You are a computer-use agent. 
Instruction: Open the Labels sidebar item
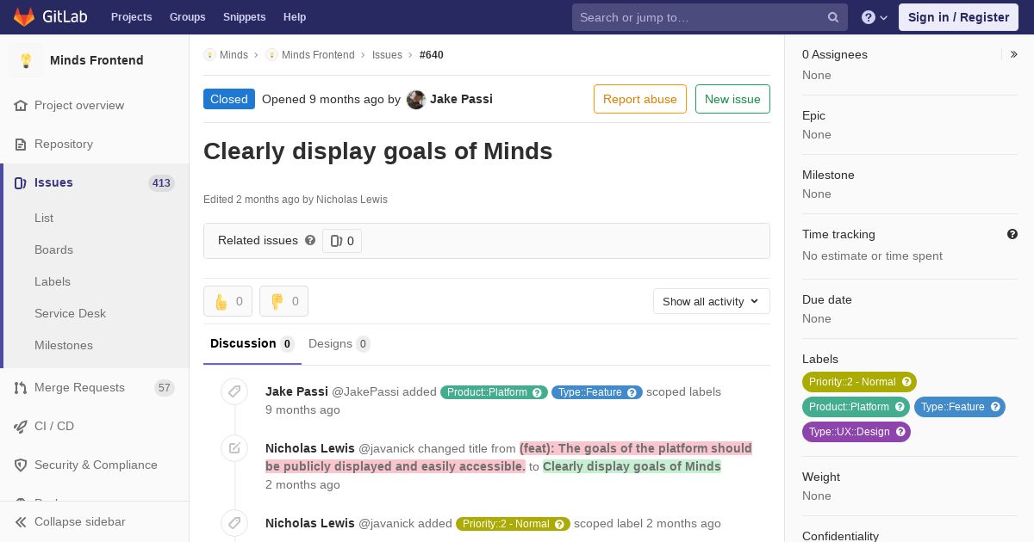pyautogui.click(x=53, y=281)
